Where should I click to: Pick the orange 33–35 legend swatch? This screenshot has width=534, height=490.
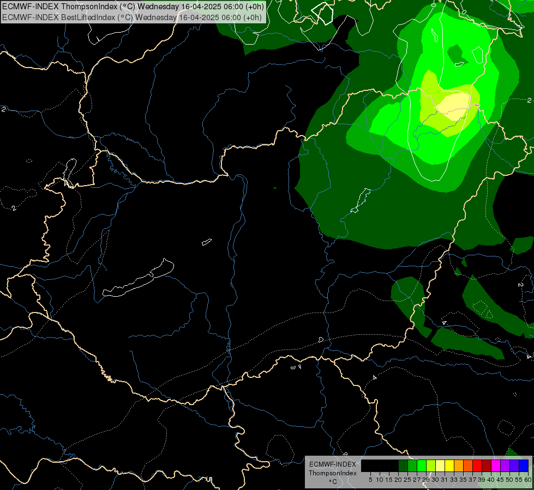(x=459, y=465)
